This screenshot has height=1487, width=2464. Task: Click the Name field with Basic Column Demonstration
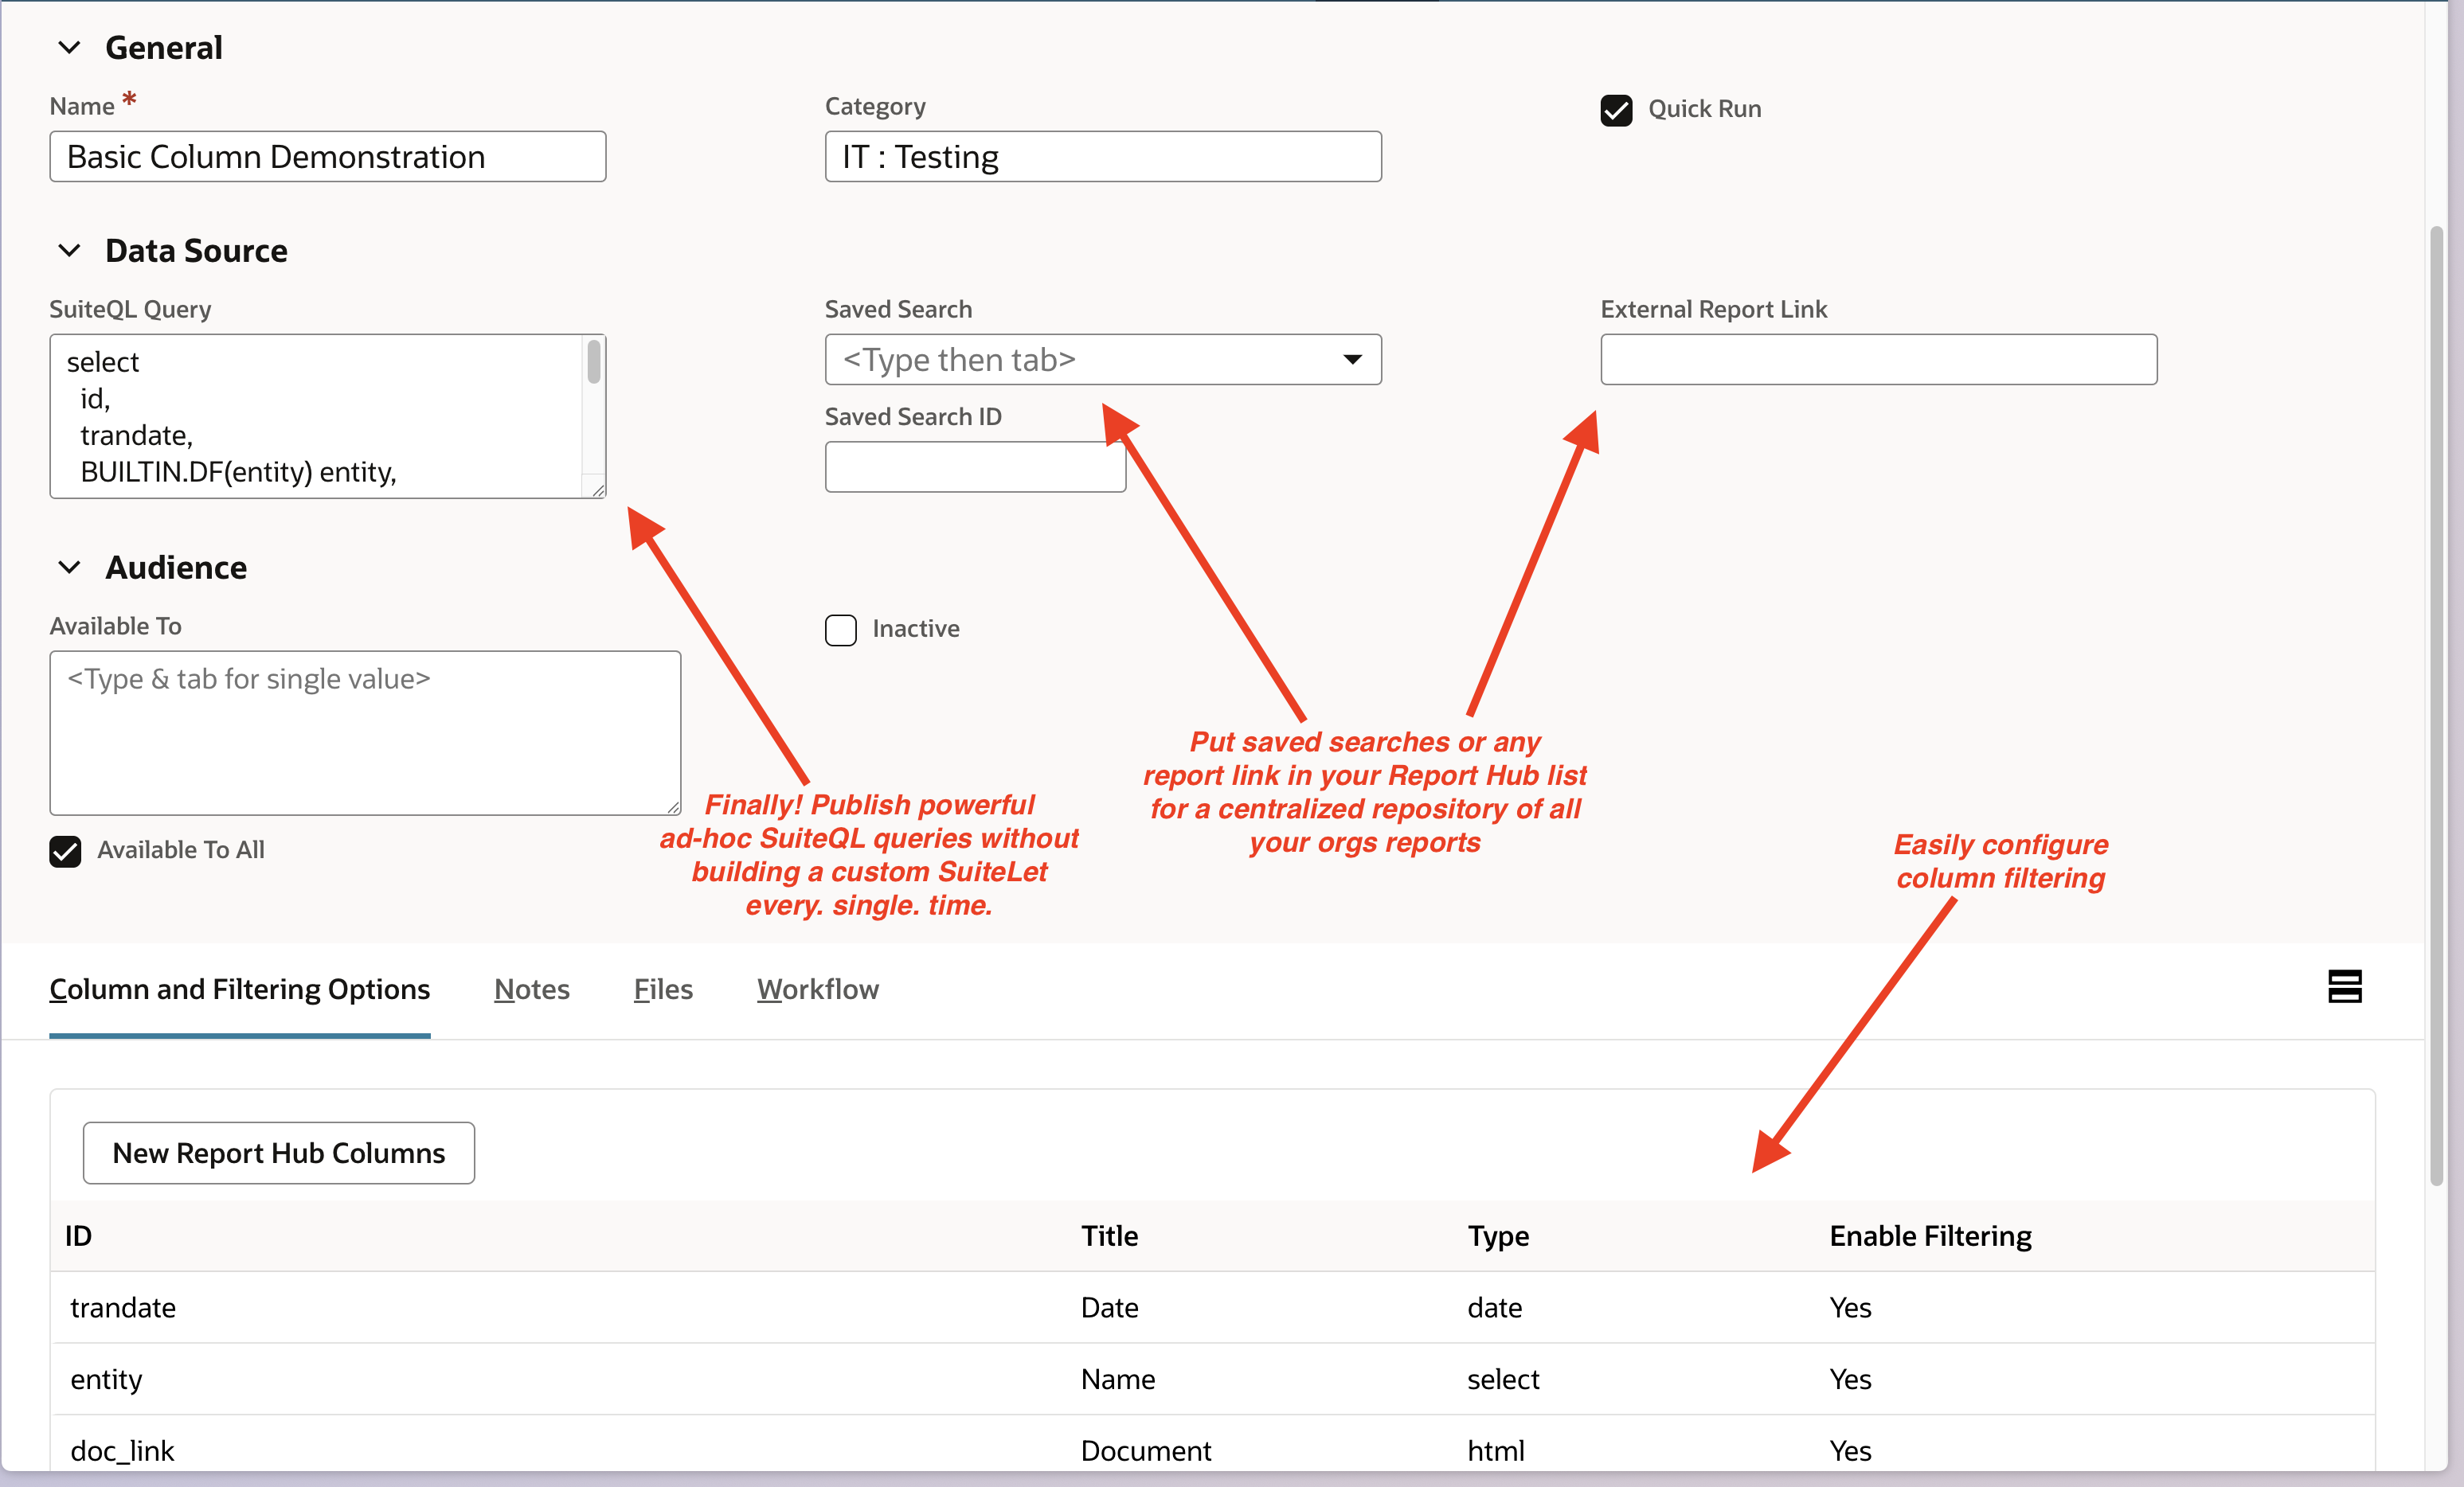(x=327, y=157)
